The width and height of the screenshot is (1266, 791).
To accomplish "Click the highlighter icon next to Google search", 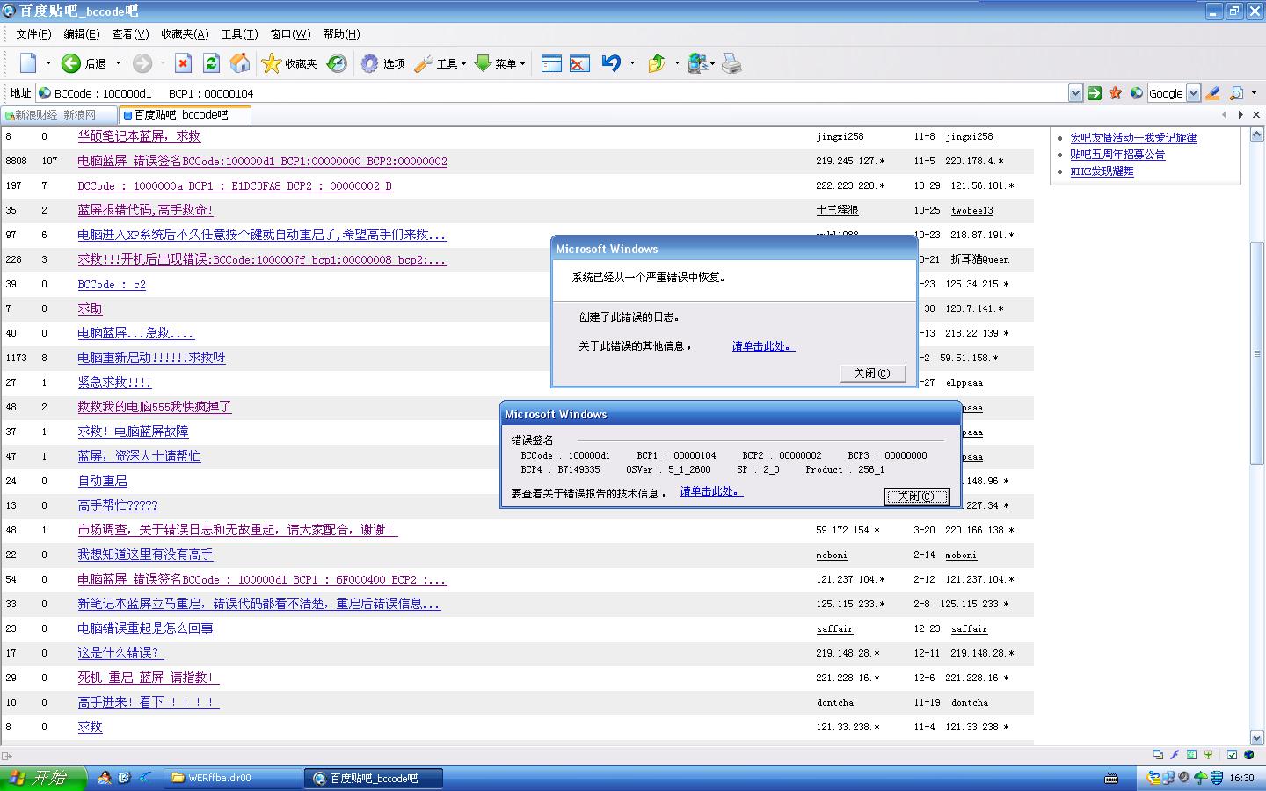I will [x=1213, y=93].
